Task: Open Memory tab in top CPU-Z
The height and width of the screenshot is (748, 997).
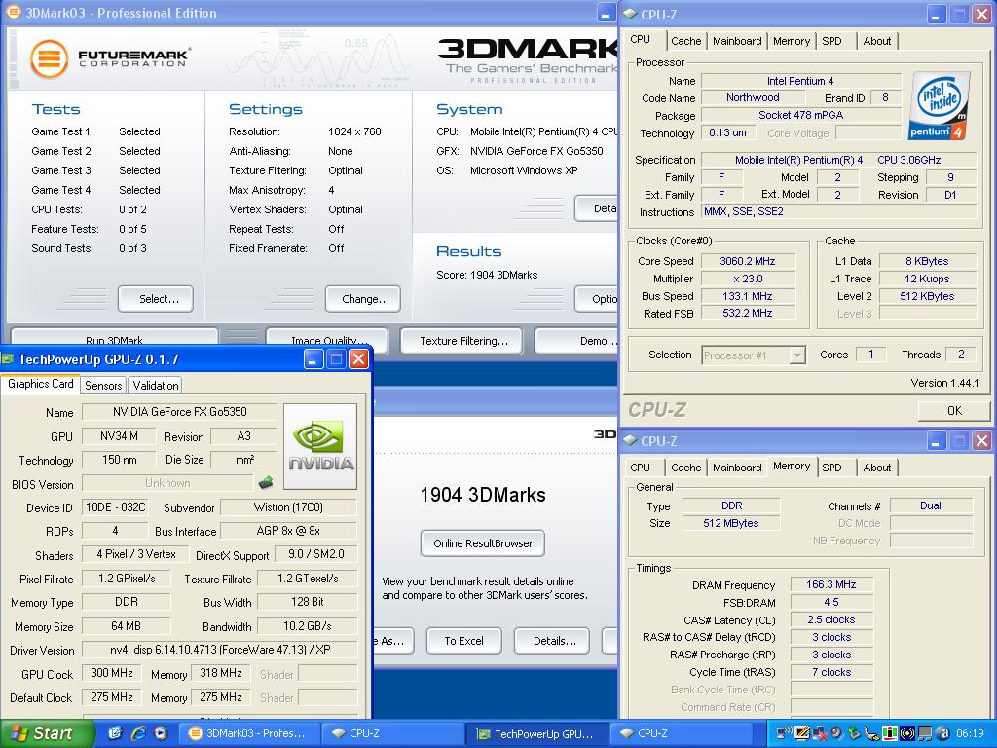Action: click(791, 41)
